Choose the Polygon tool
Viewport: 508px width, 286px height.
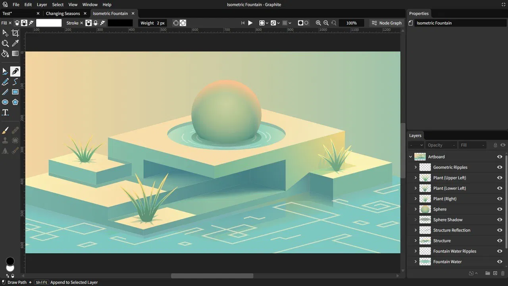(x=15, y=102)
